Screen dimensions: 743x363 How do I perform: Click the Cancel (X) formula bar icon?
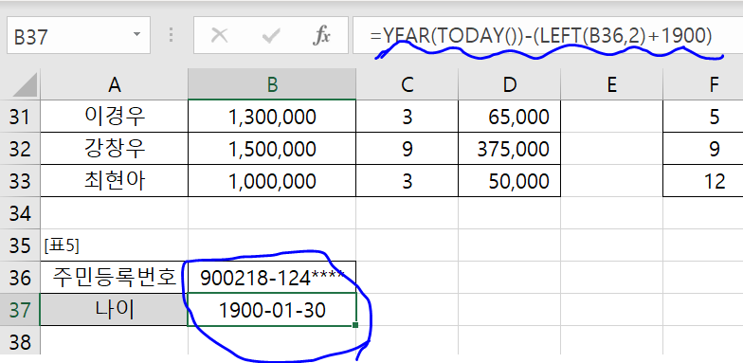(219, 36)
